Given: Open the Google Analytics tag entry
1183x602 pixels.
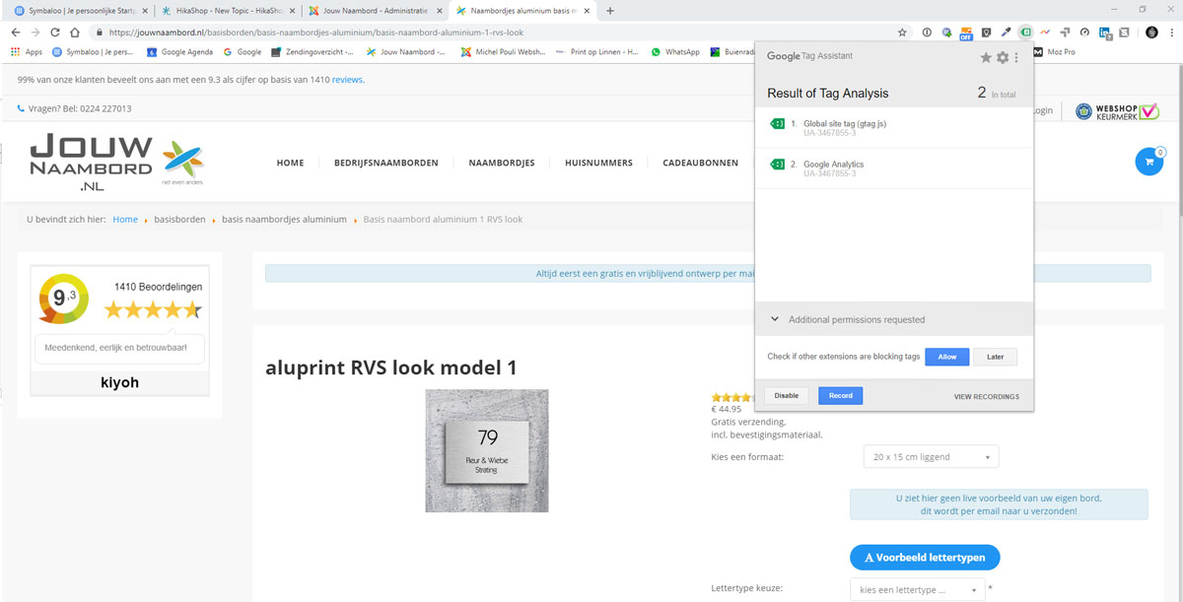Looking at the screenshot, I should pyautogui.click(x=833, y=165).
